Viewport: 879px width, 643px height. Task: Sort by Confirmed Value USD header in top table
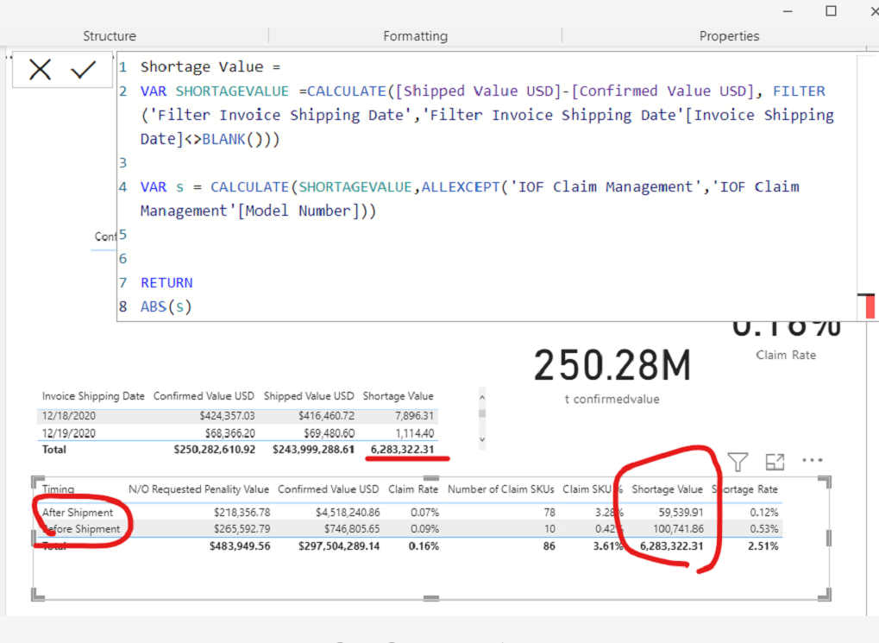click(204, 396)
